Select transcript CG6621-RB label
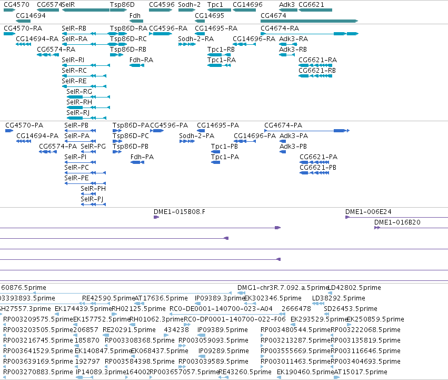 317,71
